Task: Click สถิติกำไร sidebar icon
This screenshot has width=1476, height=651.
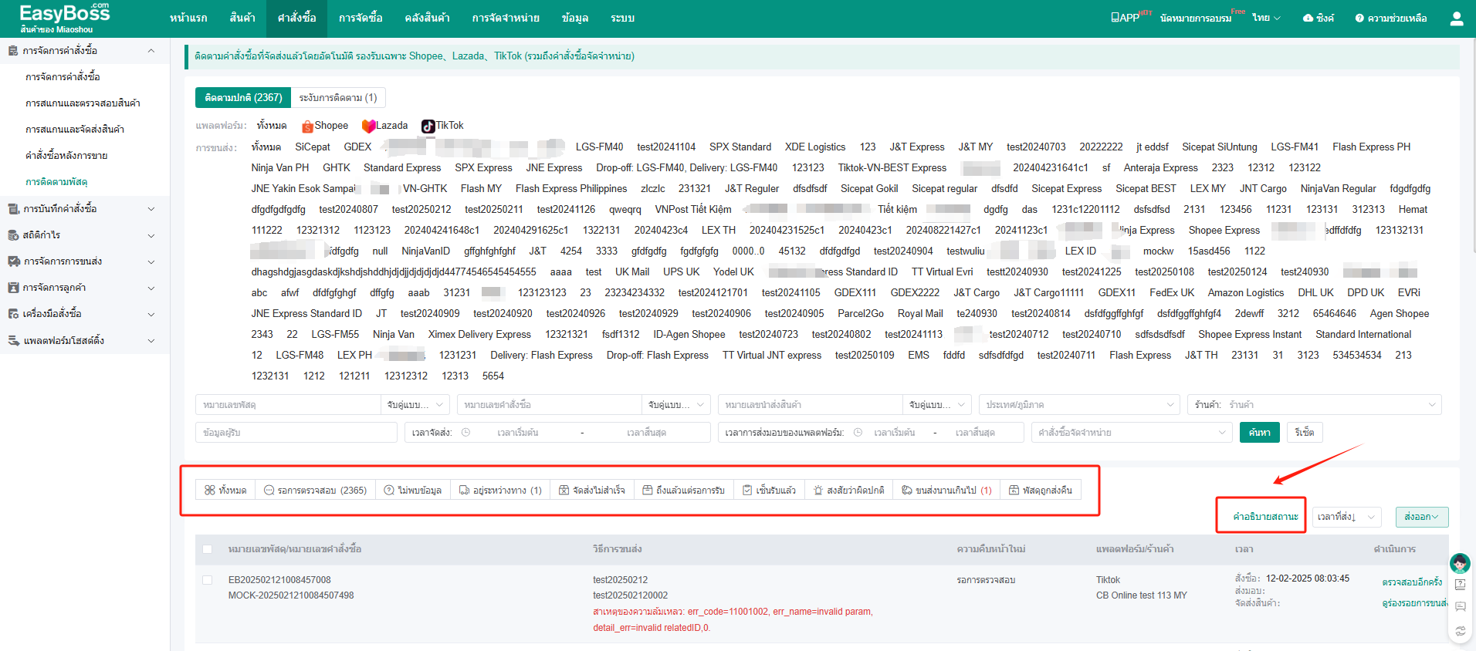Action: 13,235
